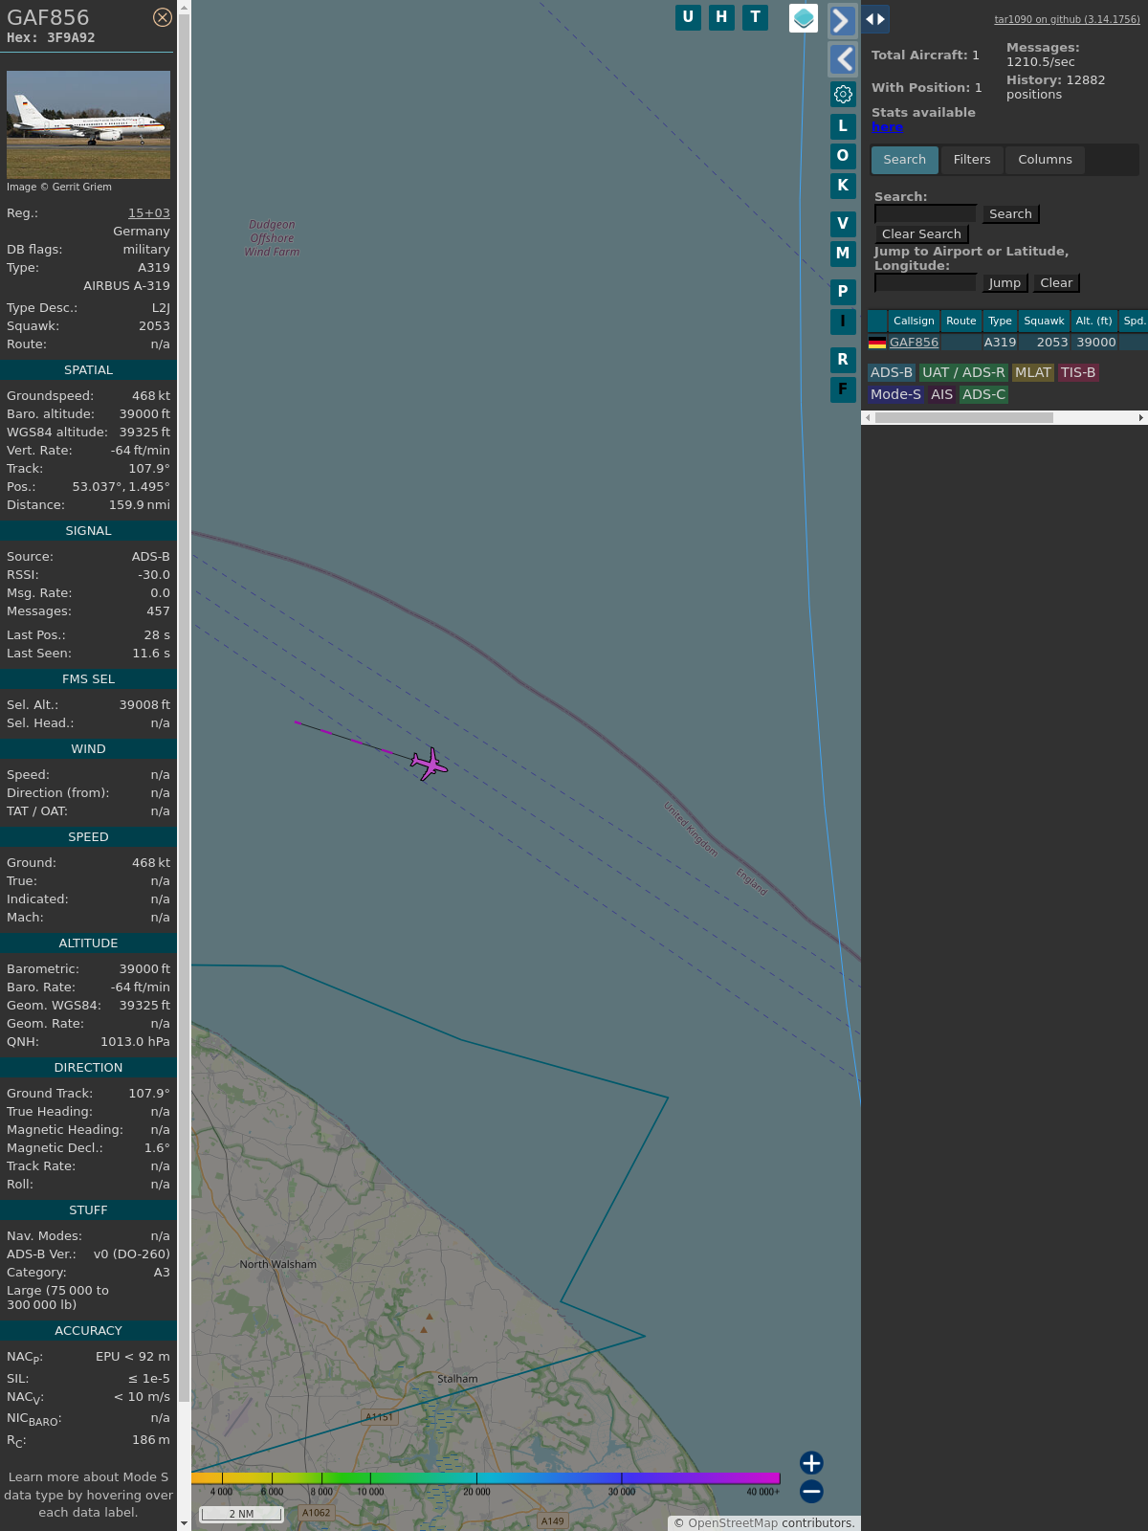The width and height of the screenshot is (1148, 1531).
Task: Click the WIND section header
Action: 88,749
